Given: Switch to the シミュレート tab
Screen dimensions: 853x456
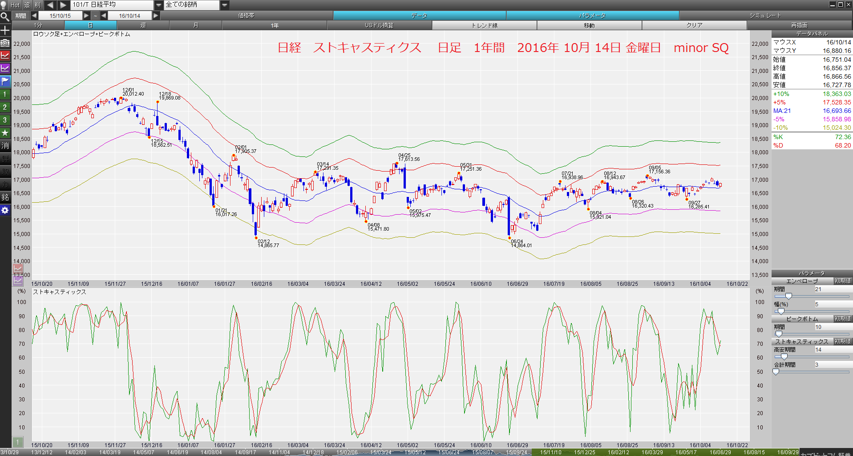Looking at the screenshot, I should click(x=766, y=16).
